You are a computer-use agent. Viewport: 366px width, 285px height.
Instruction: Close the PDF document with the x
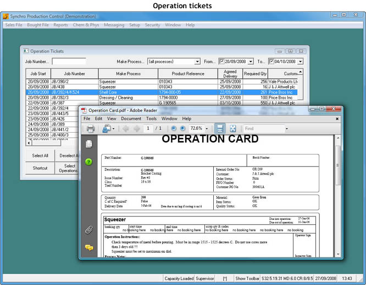(337, 119)
